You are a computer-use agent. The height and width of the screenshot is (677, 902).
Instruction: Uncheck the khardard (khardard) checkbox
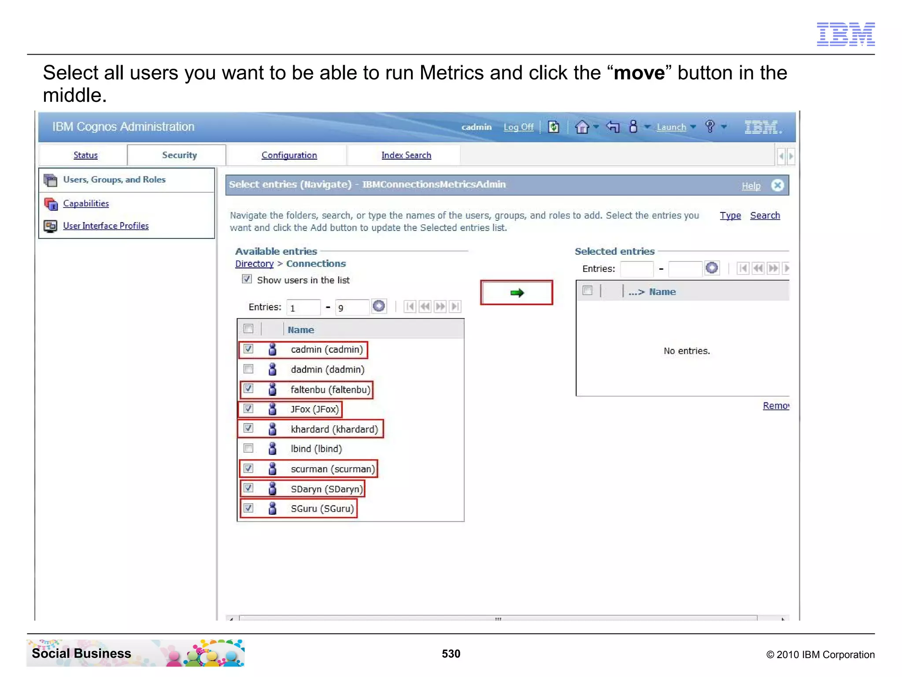[248, 428]
